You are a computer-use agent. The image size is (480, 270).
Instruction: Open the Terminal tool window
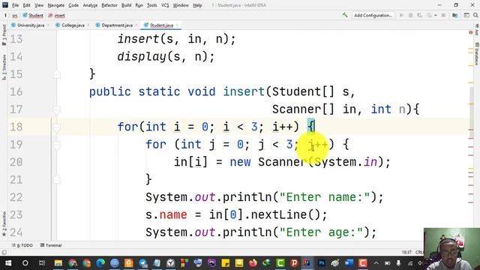(x=51, y=245)
